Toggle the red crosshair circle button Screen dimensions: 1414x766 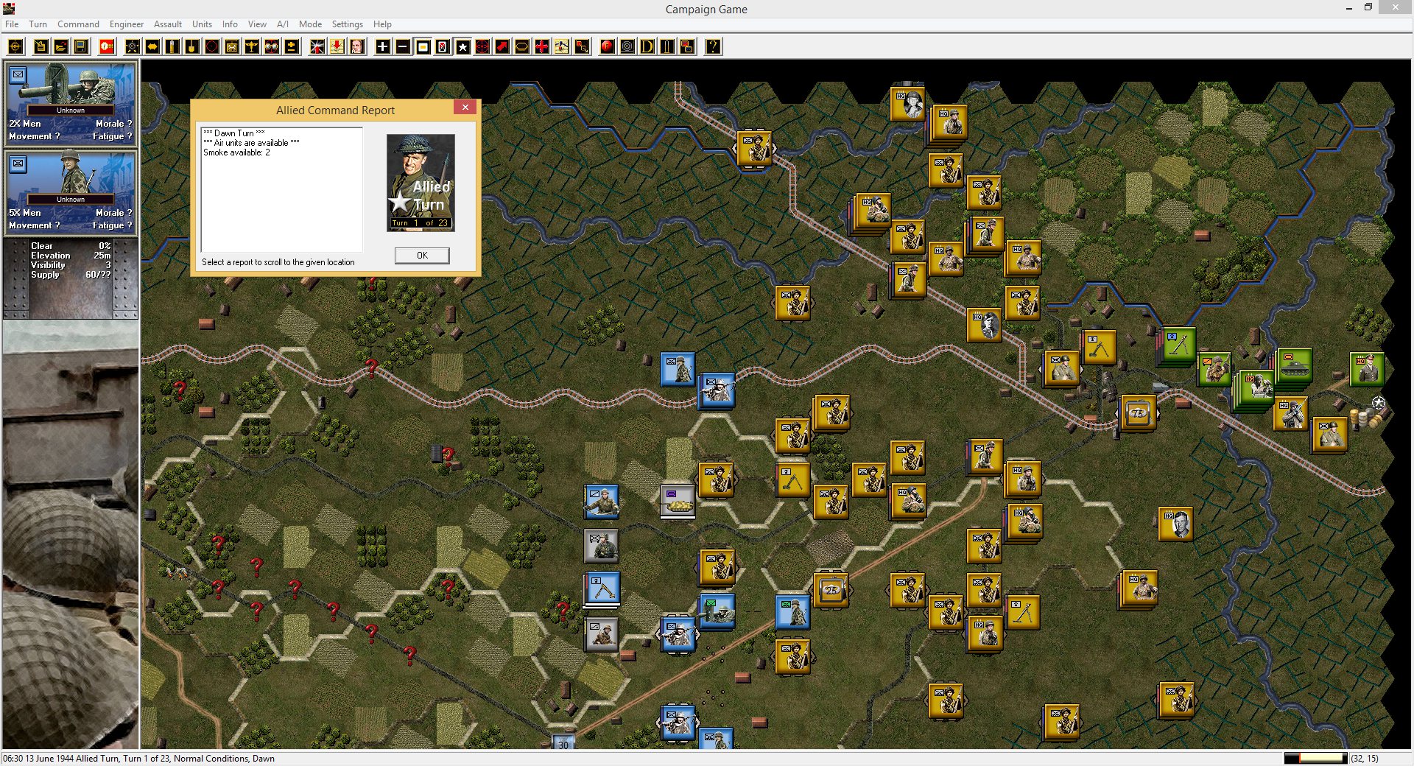[x=482, y=46]
